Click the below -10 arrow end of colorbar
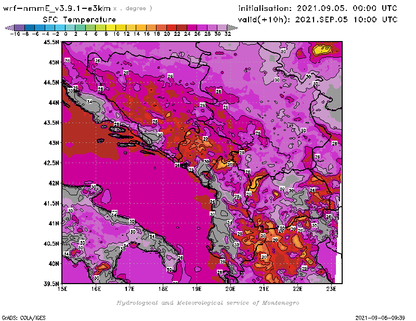Image resolution: width=416 pixels, height=321 pixels. [x=9, y=28]
